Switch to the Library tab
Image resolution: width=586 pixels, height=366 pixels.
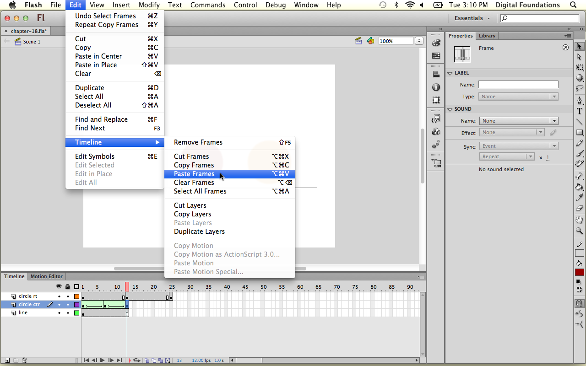point(487,36)
